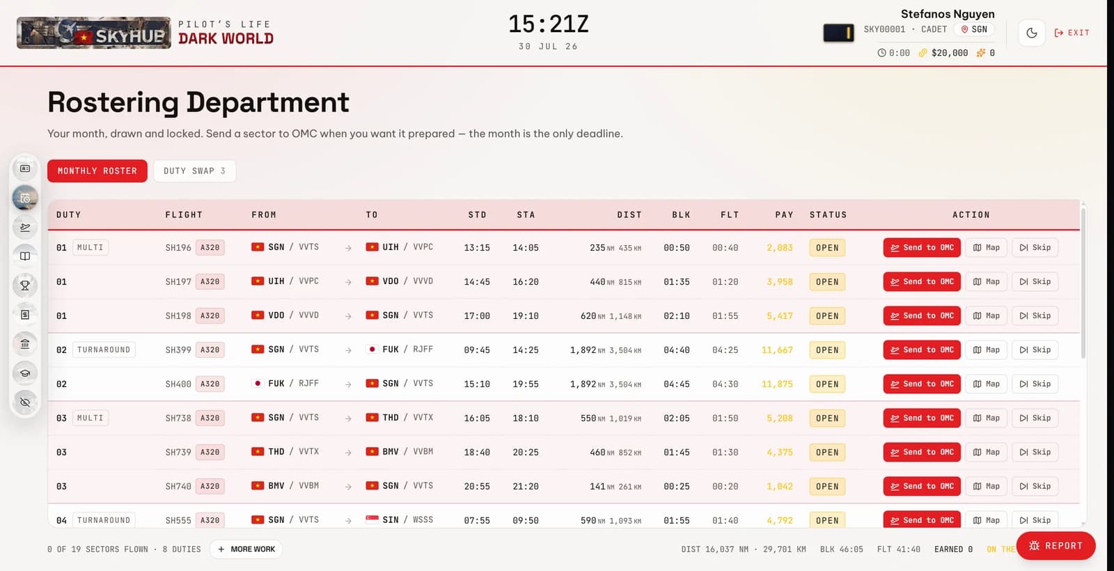Open Map for flight SH198
1114x571 pixels.
[986, 316]
